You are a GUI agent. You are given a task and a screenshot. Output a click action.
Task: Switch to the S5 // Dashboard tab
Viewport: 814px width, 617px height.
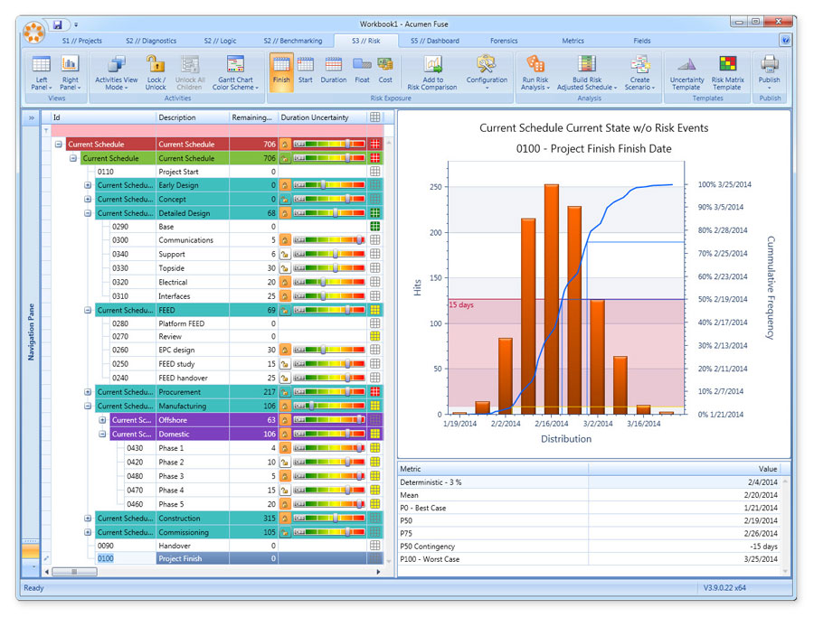[x=434, y=41]
